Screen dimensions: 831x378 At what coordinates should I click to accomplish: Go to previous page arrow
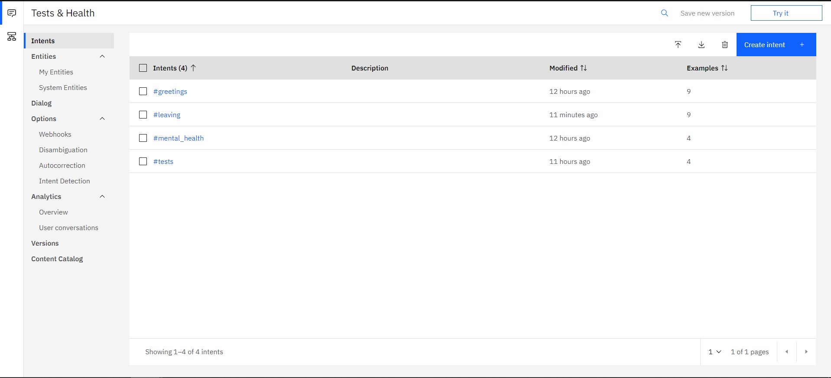point(787,352)
